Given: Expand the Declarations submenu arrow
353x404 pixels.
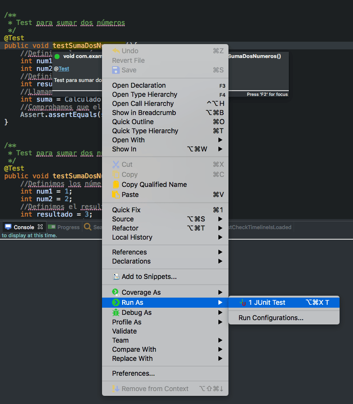Looking at the screenshot, I should click(220, 261).
